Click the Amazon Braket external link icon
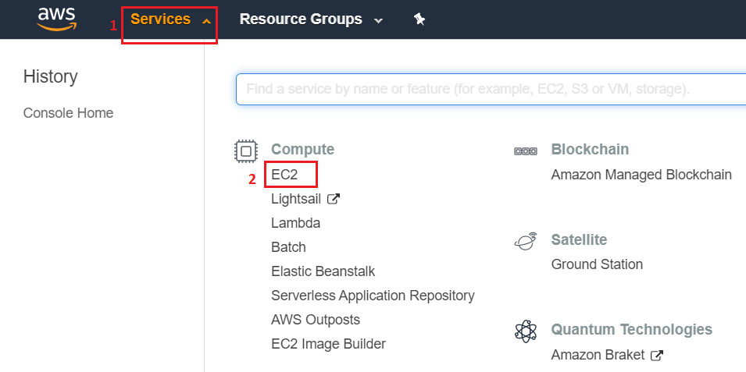Viewport: 746px width, 372px height. (x=657, y=354)
